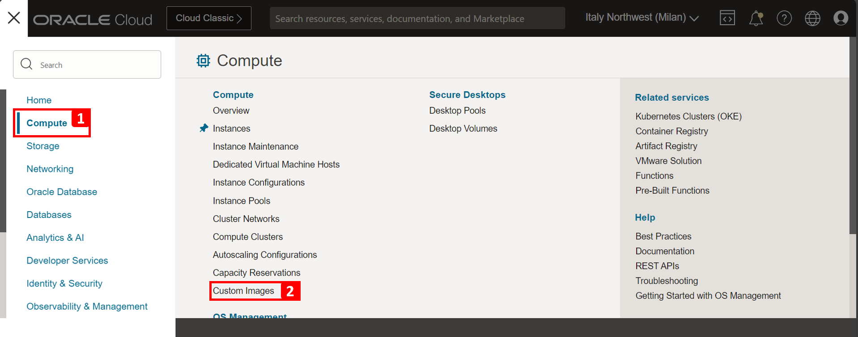This screenshot has height=337, width=858.
Task: Open Container Registry
Action: (x=671, y=131)
